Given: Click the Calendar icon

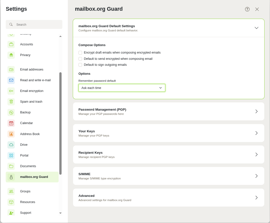Looking at the screenshot, I should click(x=11, y=123).
